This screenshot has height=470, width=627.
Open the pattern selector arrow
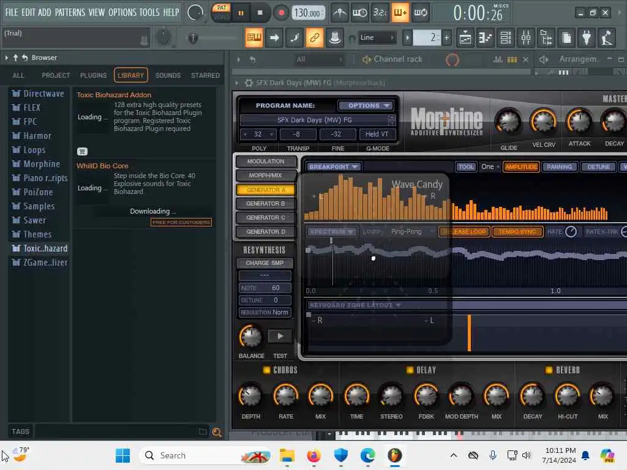pyautogui.click(x=407, y=38)
